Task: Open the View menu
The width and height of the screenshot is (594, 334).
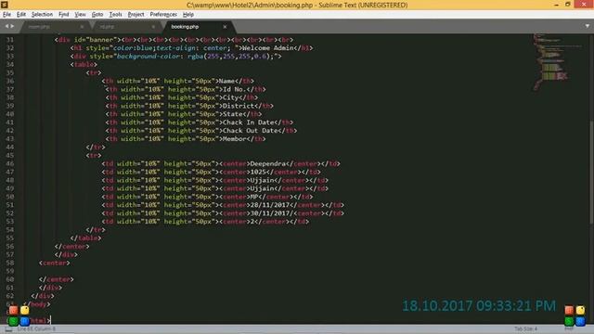Action: tap(80, 15)
